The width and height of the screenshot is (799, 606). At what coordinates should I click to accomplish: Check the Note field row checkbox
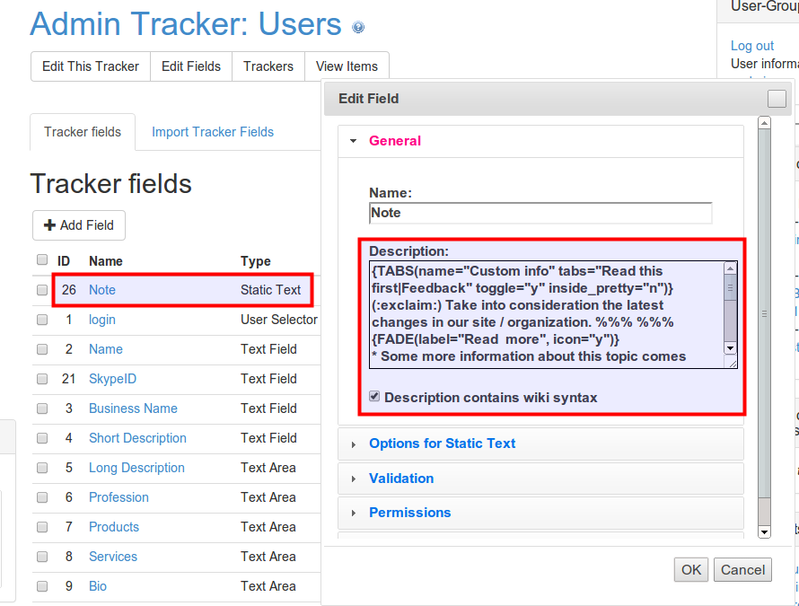pyautogui.click(x=42, y=290)
